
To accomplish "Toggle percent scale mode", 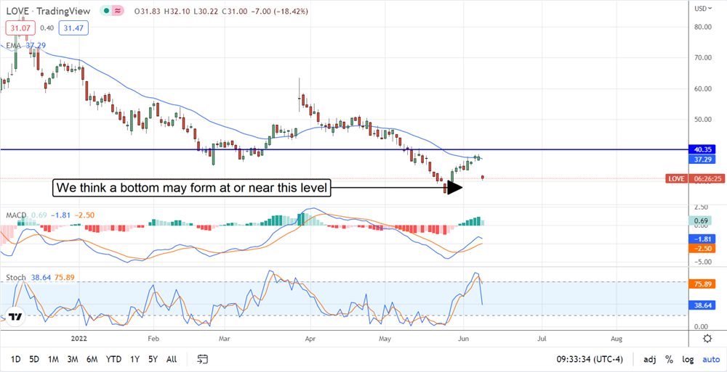I will [x=669, y=359].
